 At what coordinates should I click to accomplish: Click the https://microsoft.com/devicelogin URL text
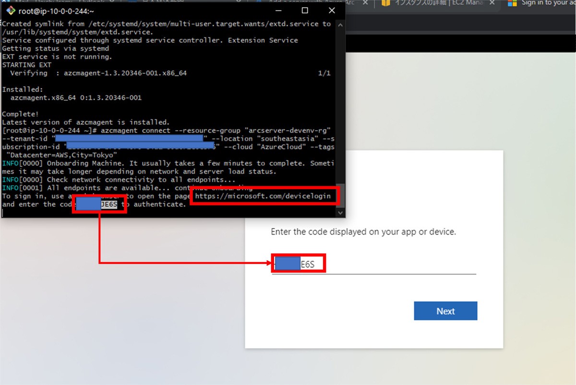click(x=263, y=196)
